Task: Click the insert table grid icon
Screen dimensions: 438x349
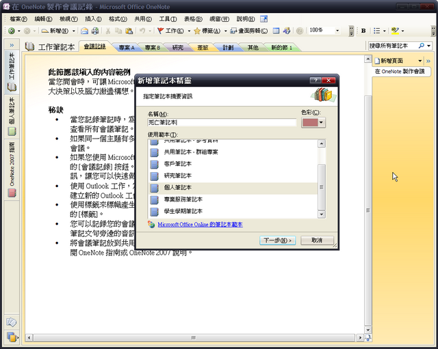Action: coord(276,31)
